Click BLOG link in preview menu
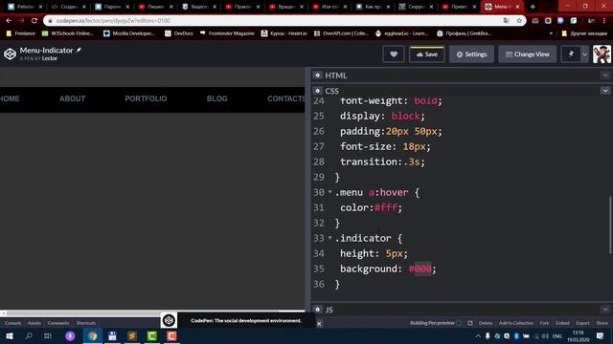 [x=217, y=98]
